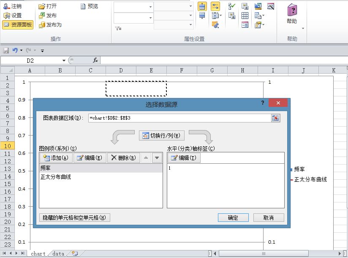
Task: Click the save disk icon
Action: [x=6, y=51]
